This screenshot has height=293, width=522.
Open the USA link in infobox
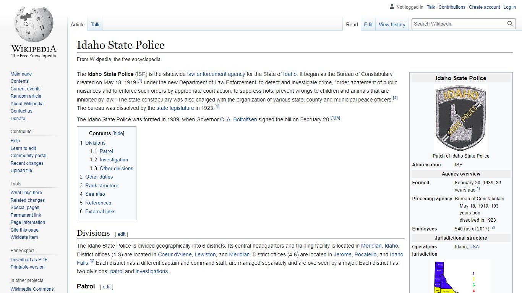(x=474, y=247)
